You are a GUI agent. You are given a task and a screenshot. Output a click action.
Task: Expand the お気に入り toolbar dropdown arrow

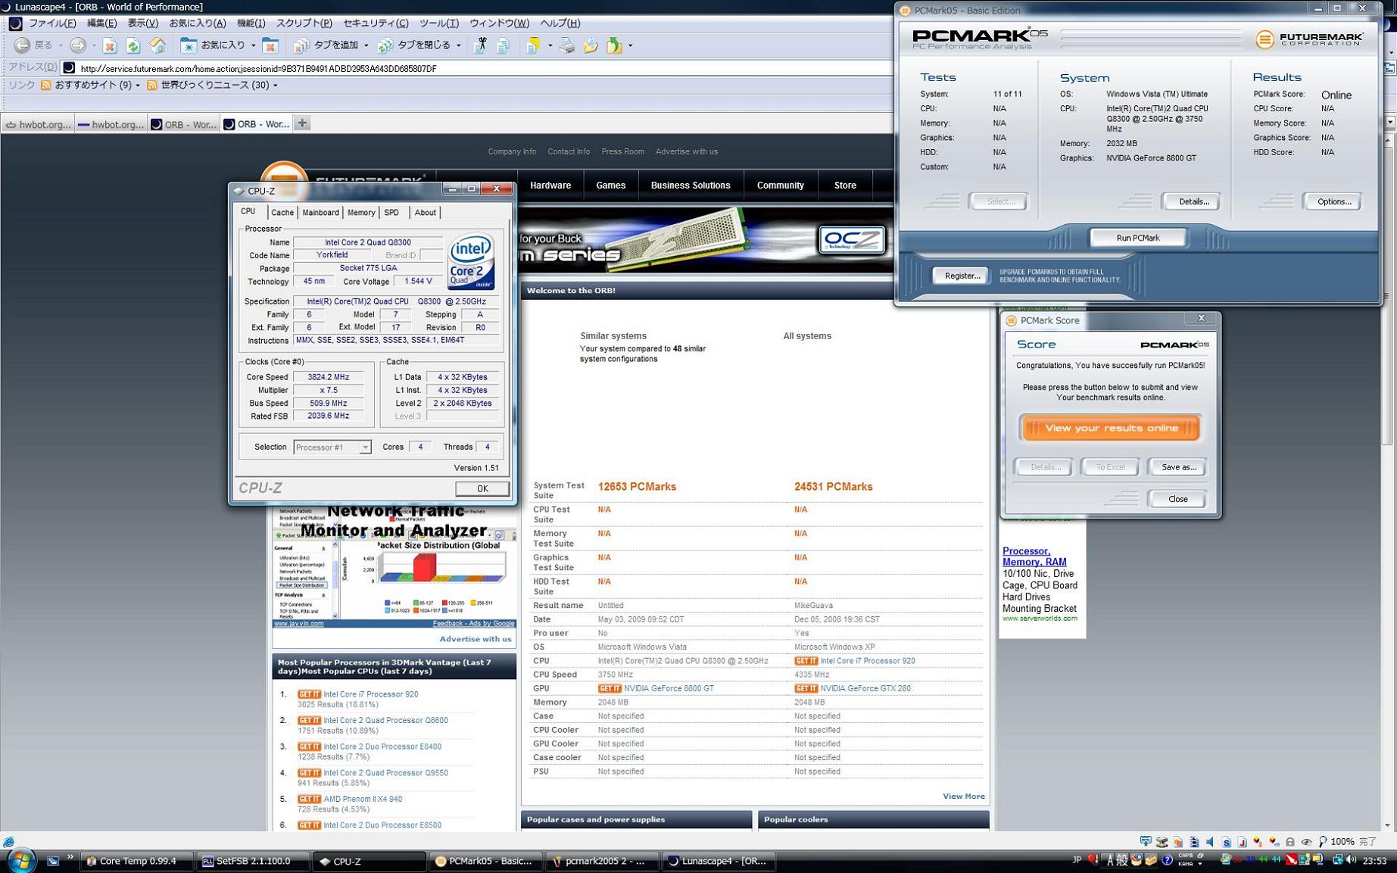click(x=254, y=45)
